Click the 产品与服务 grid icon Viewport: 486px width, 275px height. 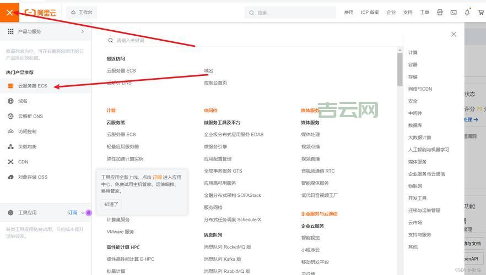pos(10,31)
